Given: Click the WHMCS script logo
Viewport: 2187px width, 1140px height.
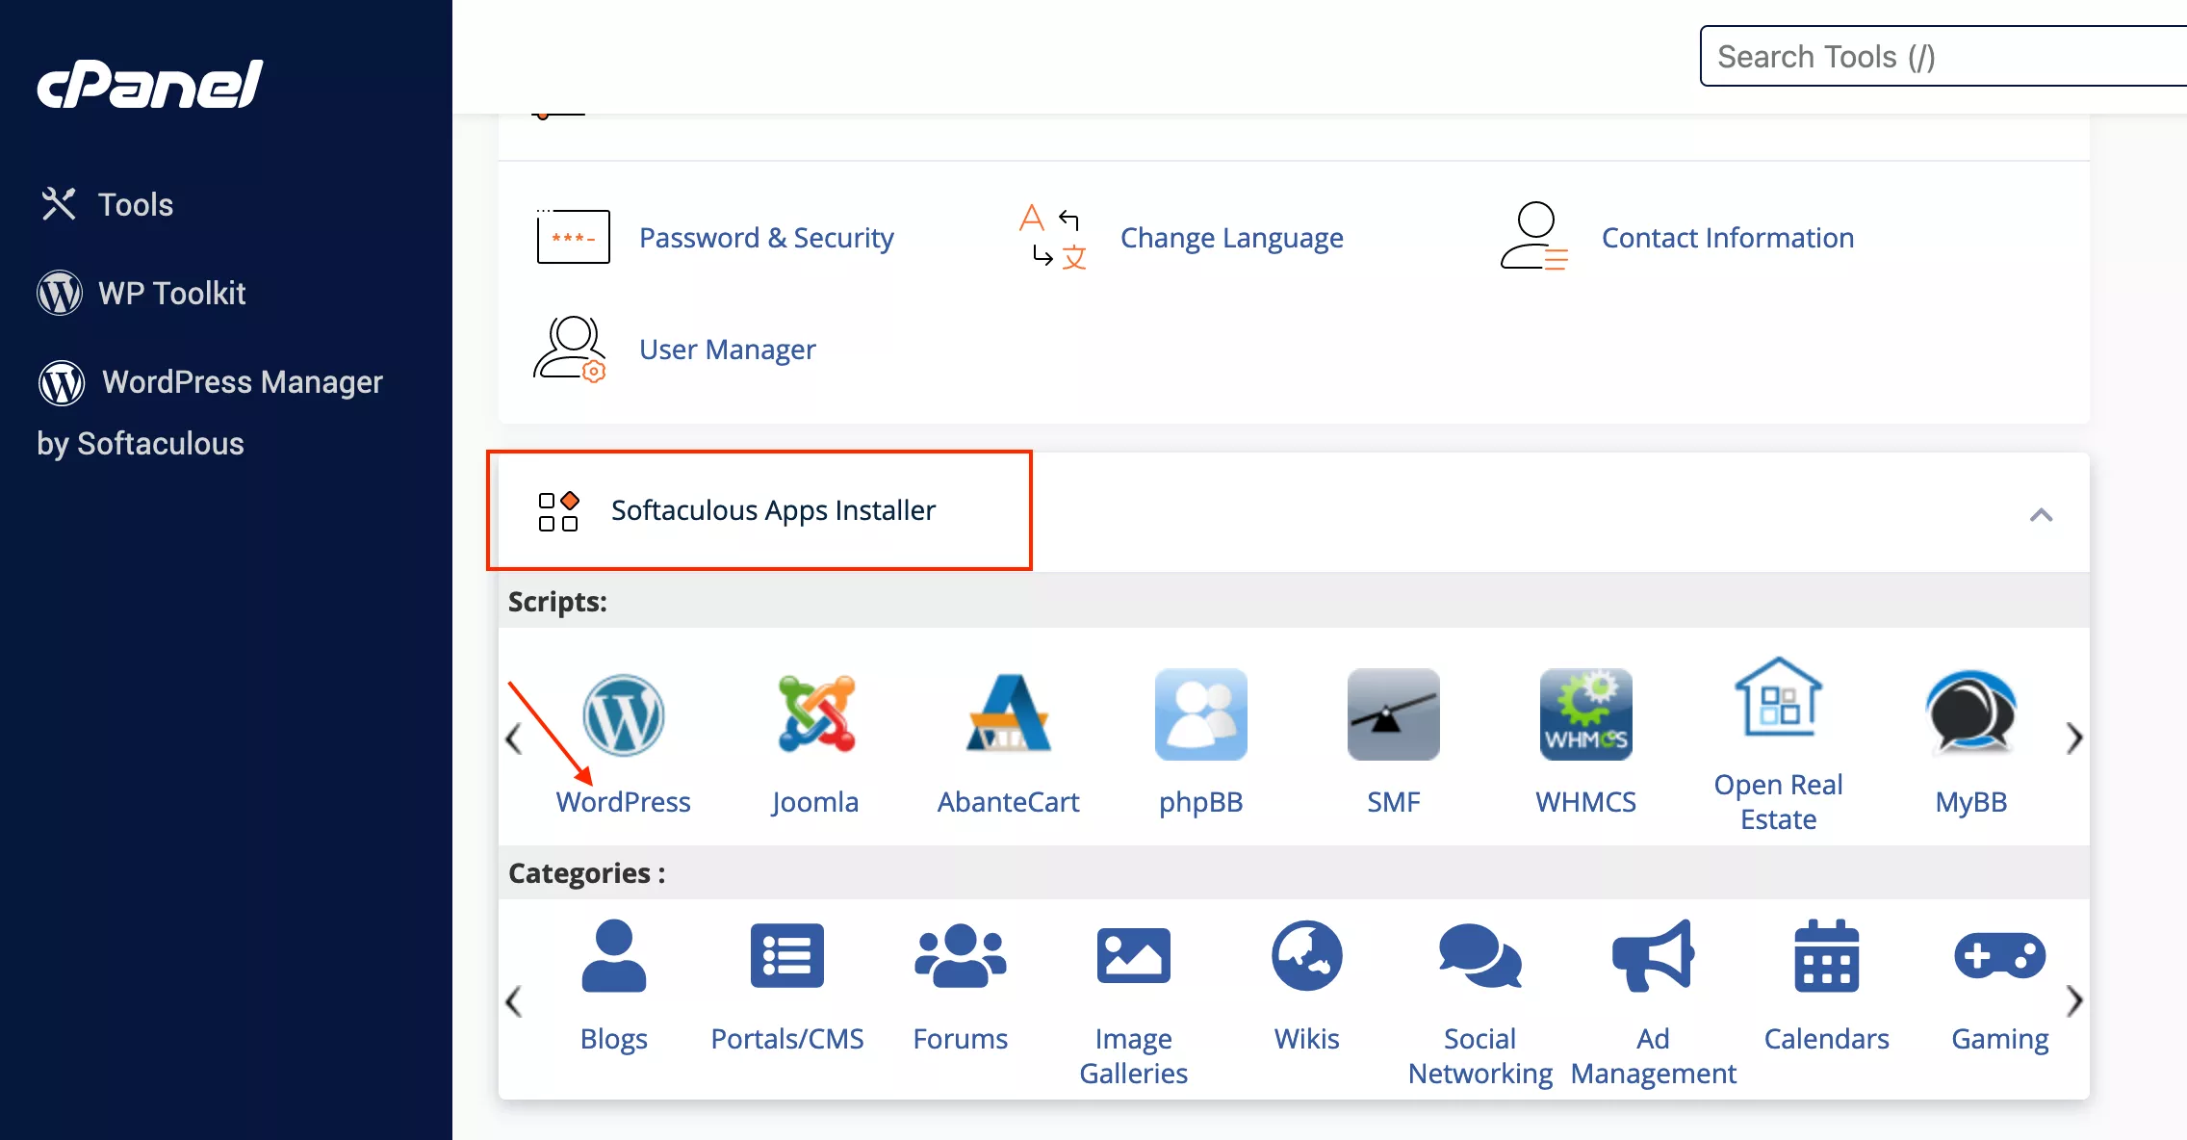Looking at the screenshot, I should pos(1586,714).
